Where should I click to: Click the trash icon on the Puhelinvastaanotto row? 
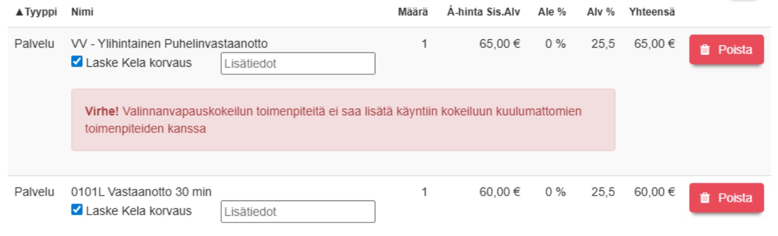tap(706, 50)
